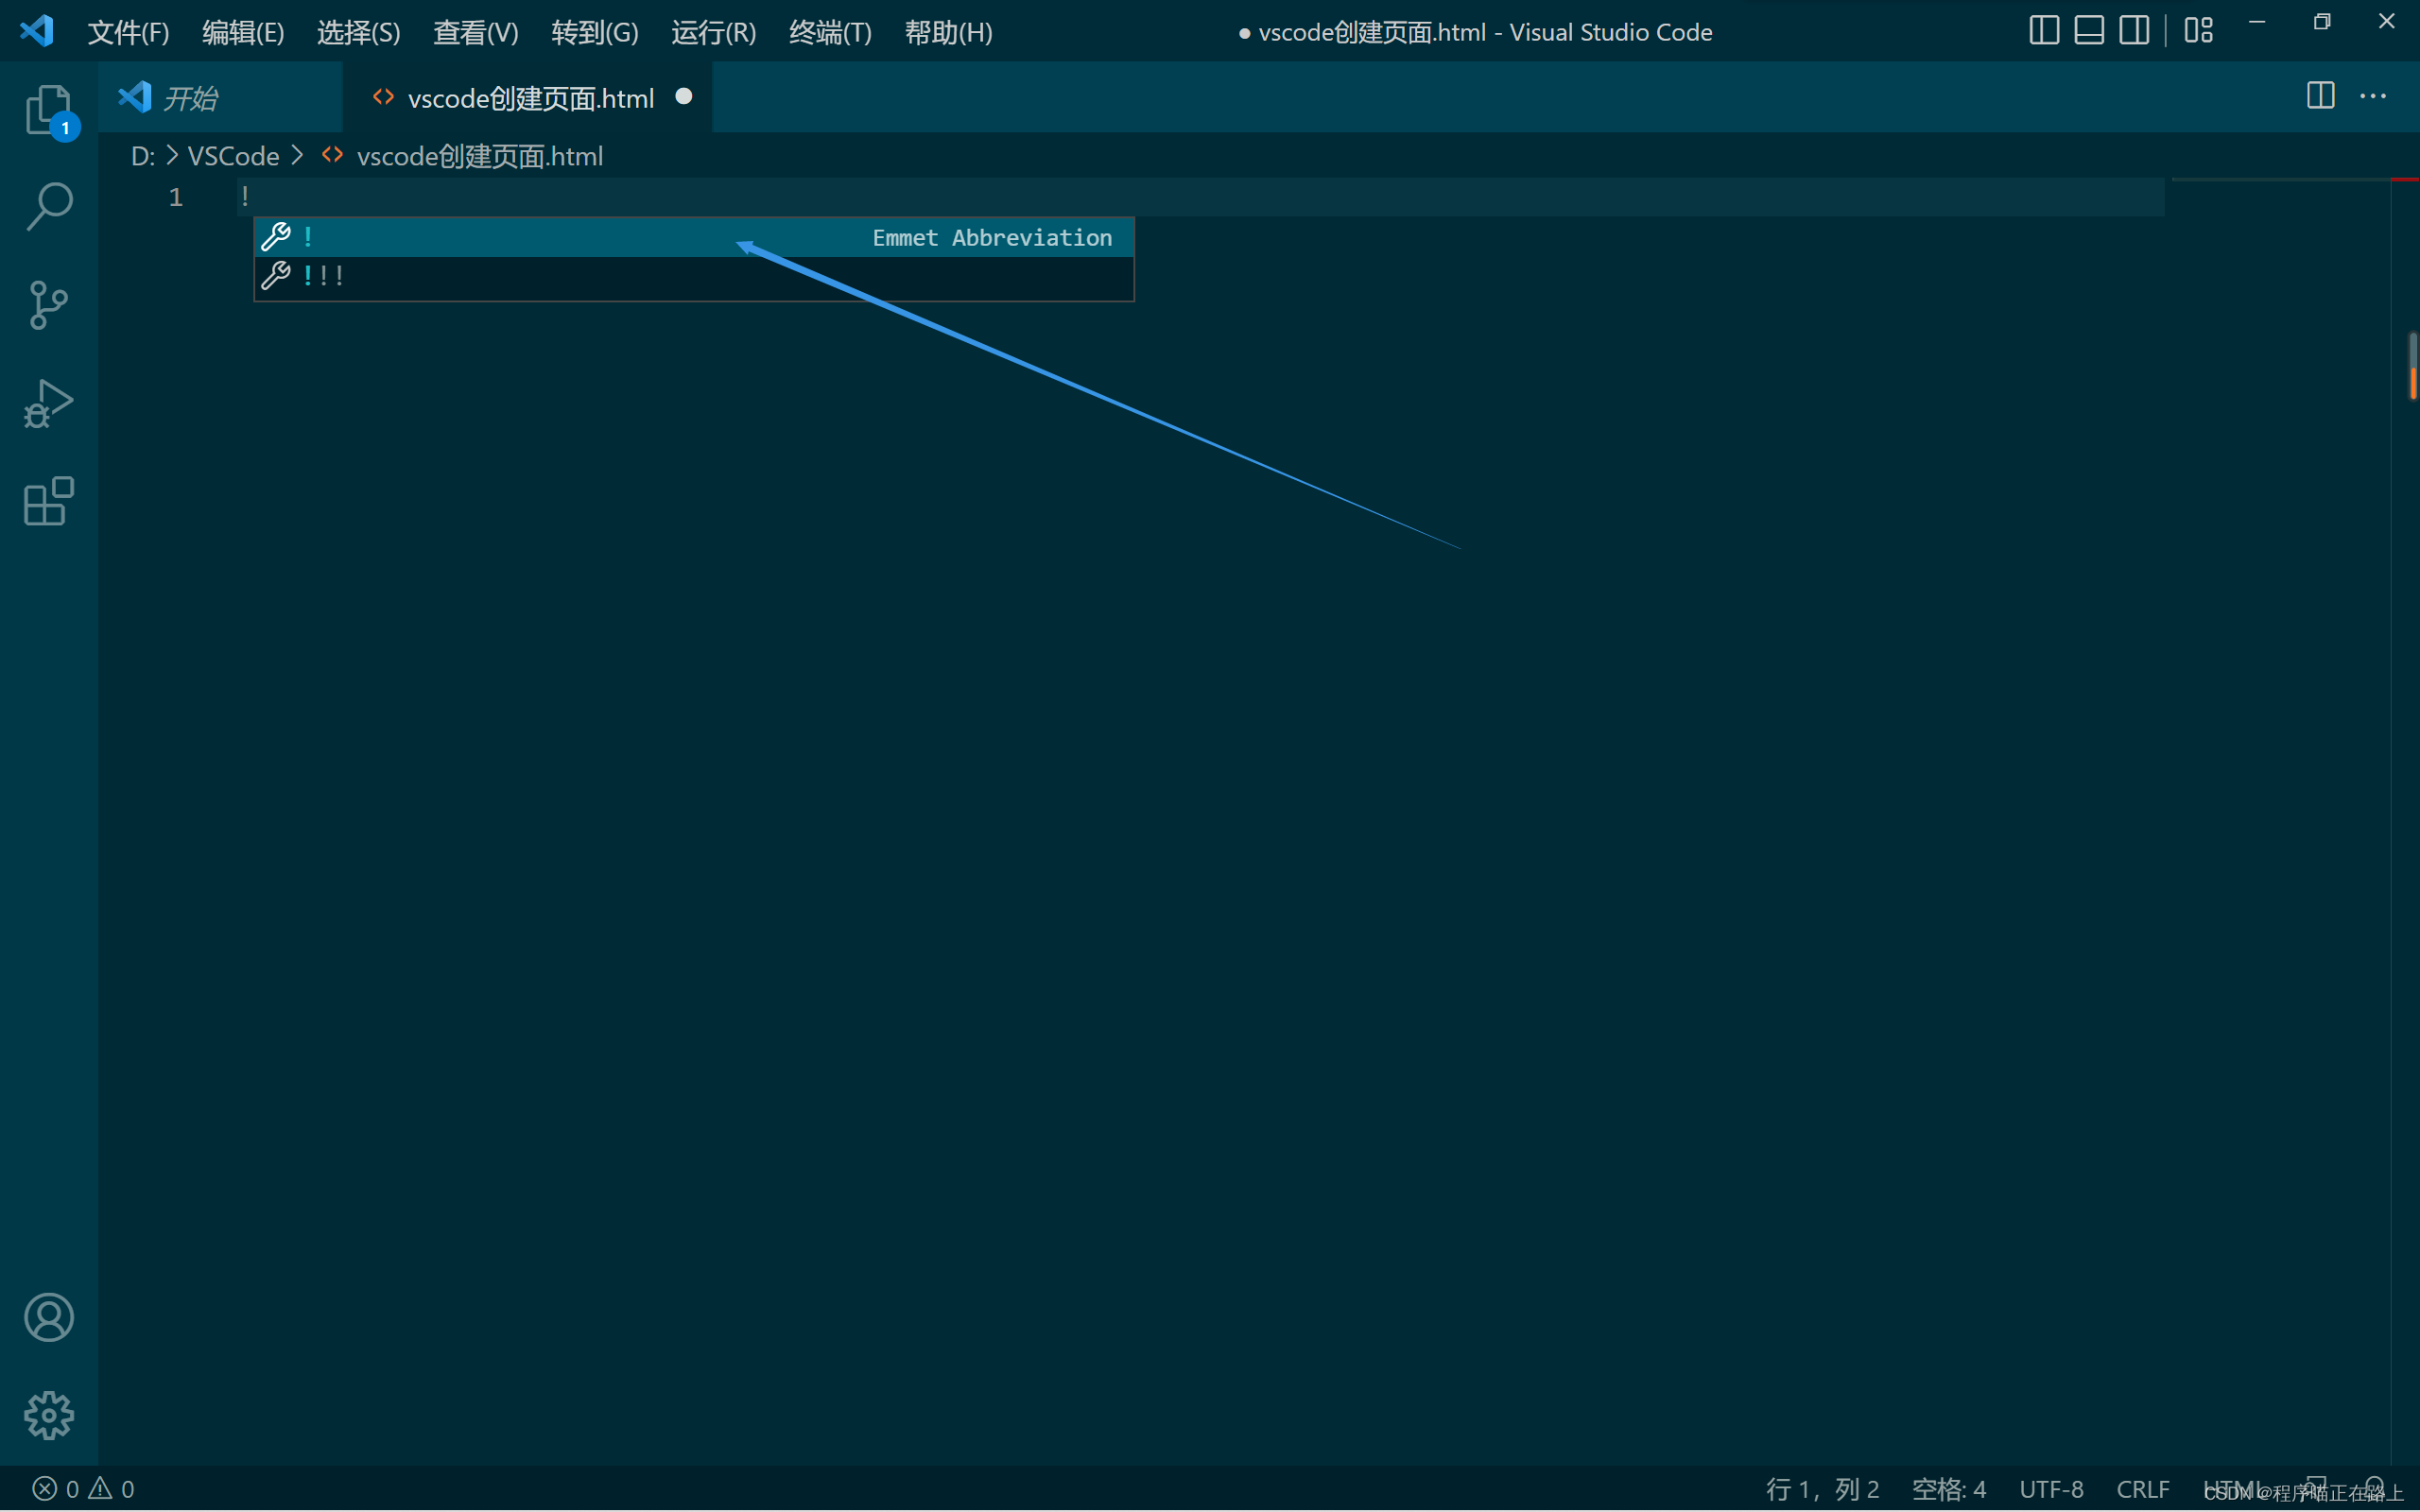Toggle primary side bar layout icon
This screenshot has height=1512, width=2420.
tap(2043, 30)
